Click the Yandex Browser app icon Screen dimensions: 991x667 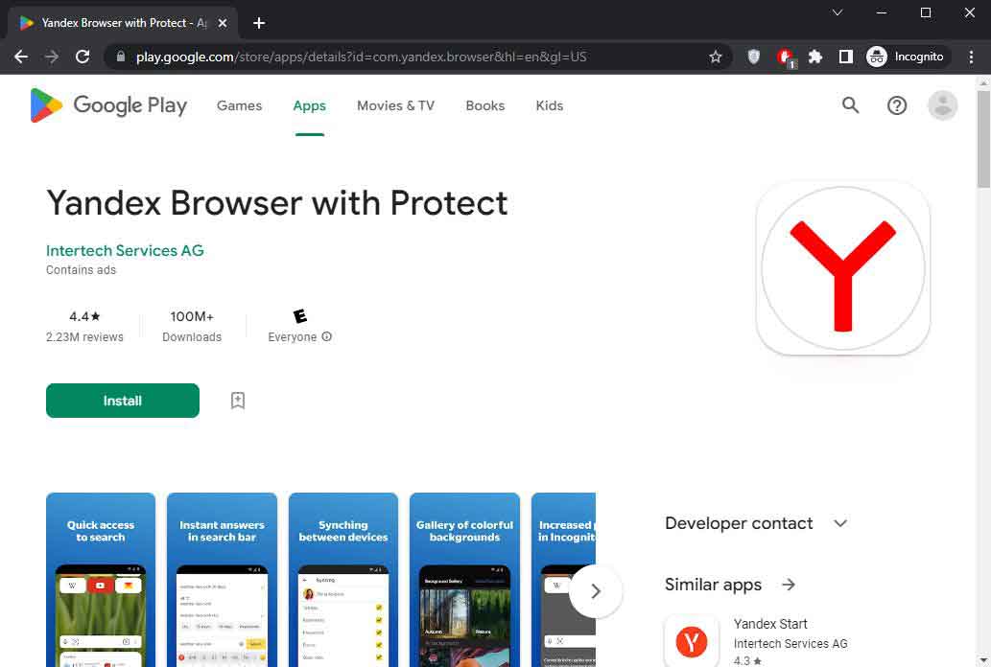[842, 268]
